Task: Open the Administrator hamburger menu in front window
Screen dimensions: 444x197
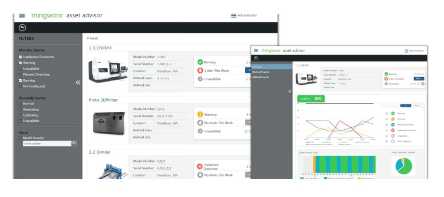Action: coord(407,51)
